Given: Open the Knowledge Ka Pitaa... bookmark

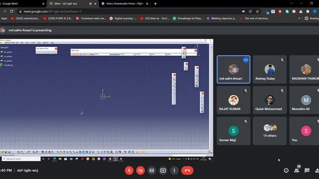Looking at the screenshot, I should pos(187,18).
